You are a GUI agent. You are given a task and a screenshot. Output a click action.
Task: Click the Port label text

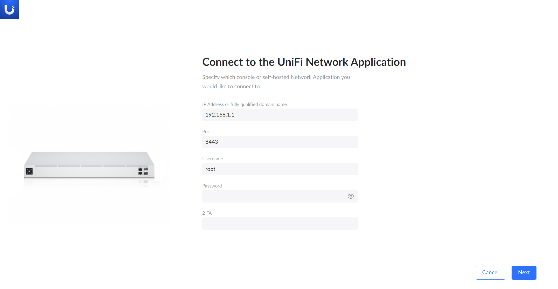click(x=207, y=132)
